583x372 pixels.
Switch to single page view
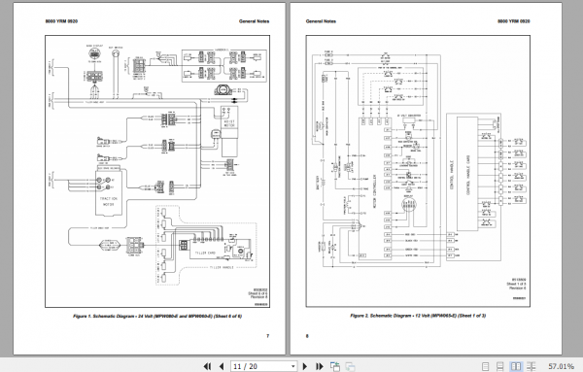(485, 366)
